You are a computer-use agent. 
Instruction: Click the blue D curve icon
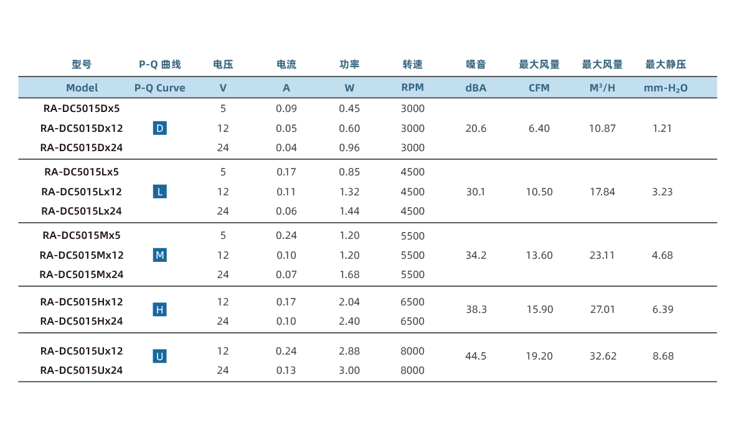coord(160,129)
